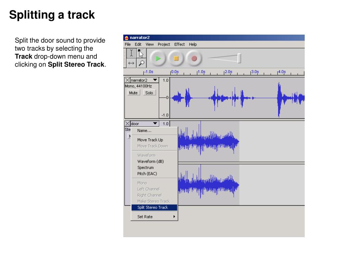Screen dimensions: 344x258
Task: Expand the Set Rate submenu
Action: [x=154, y=217]
